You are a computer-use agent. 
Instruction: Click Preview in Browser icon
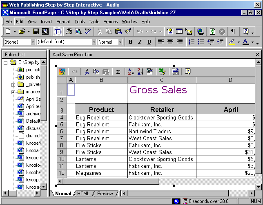point(78,31)
